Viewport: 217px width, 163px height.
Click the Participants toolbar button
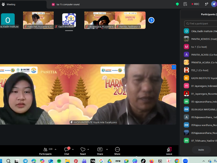pyautogui.click(x=45, y=151)
